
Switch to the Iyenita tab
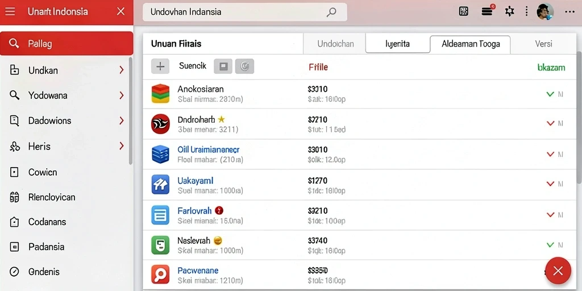(x=397, y=44)
